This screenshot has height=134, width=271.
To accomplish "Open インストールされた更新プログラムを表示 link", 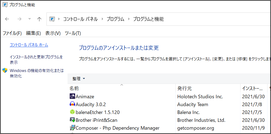I will (36, 60).
